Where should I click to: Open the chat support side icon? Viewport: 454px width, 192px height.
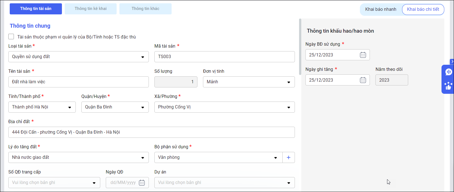tap(448, 72)
